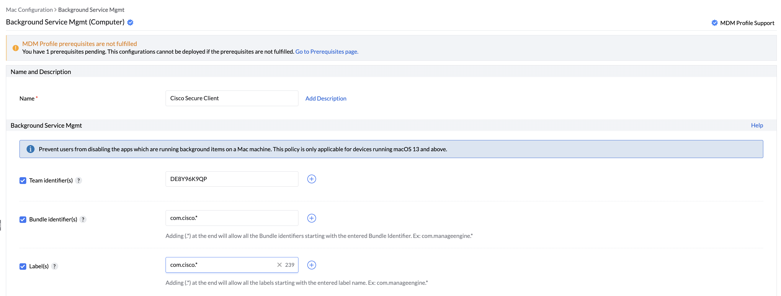The height and width of the screenshot is (296, 781).
Task: Clear the com.cisco.* label using the X icon
Action: pos(279,264)
